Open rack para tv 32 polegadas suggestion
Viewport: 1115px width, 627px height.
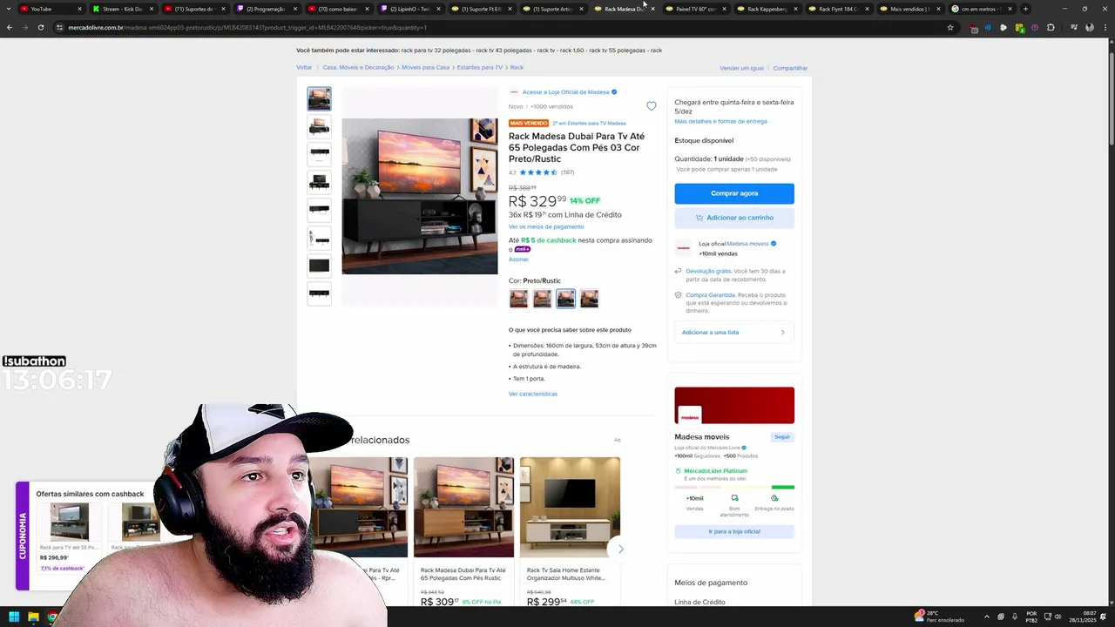(x=438, y=51)
